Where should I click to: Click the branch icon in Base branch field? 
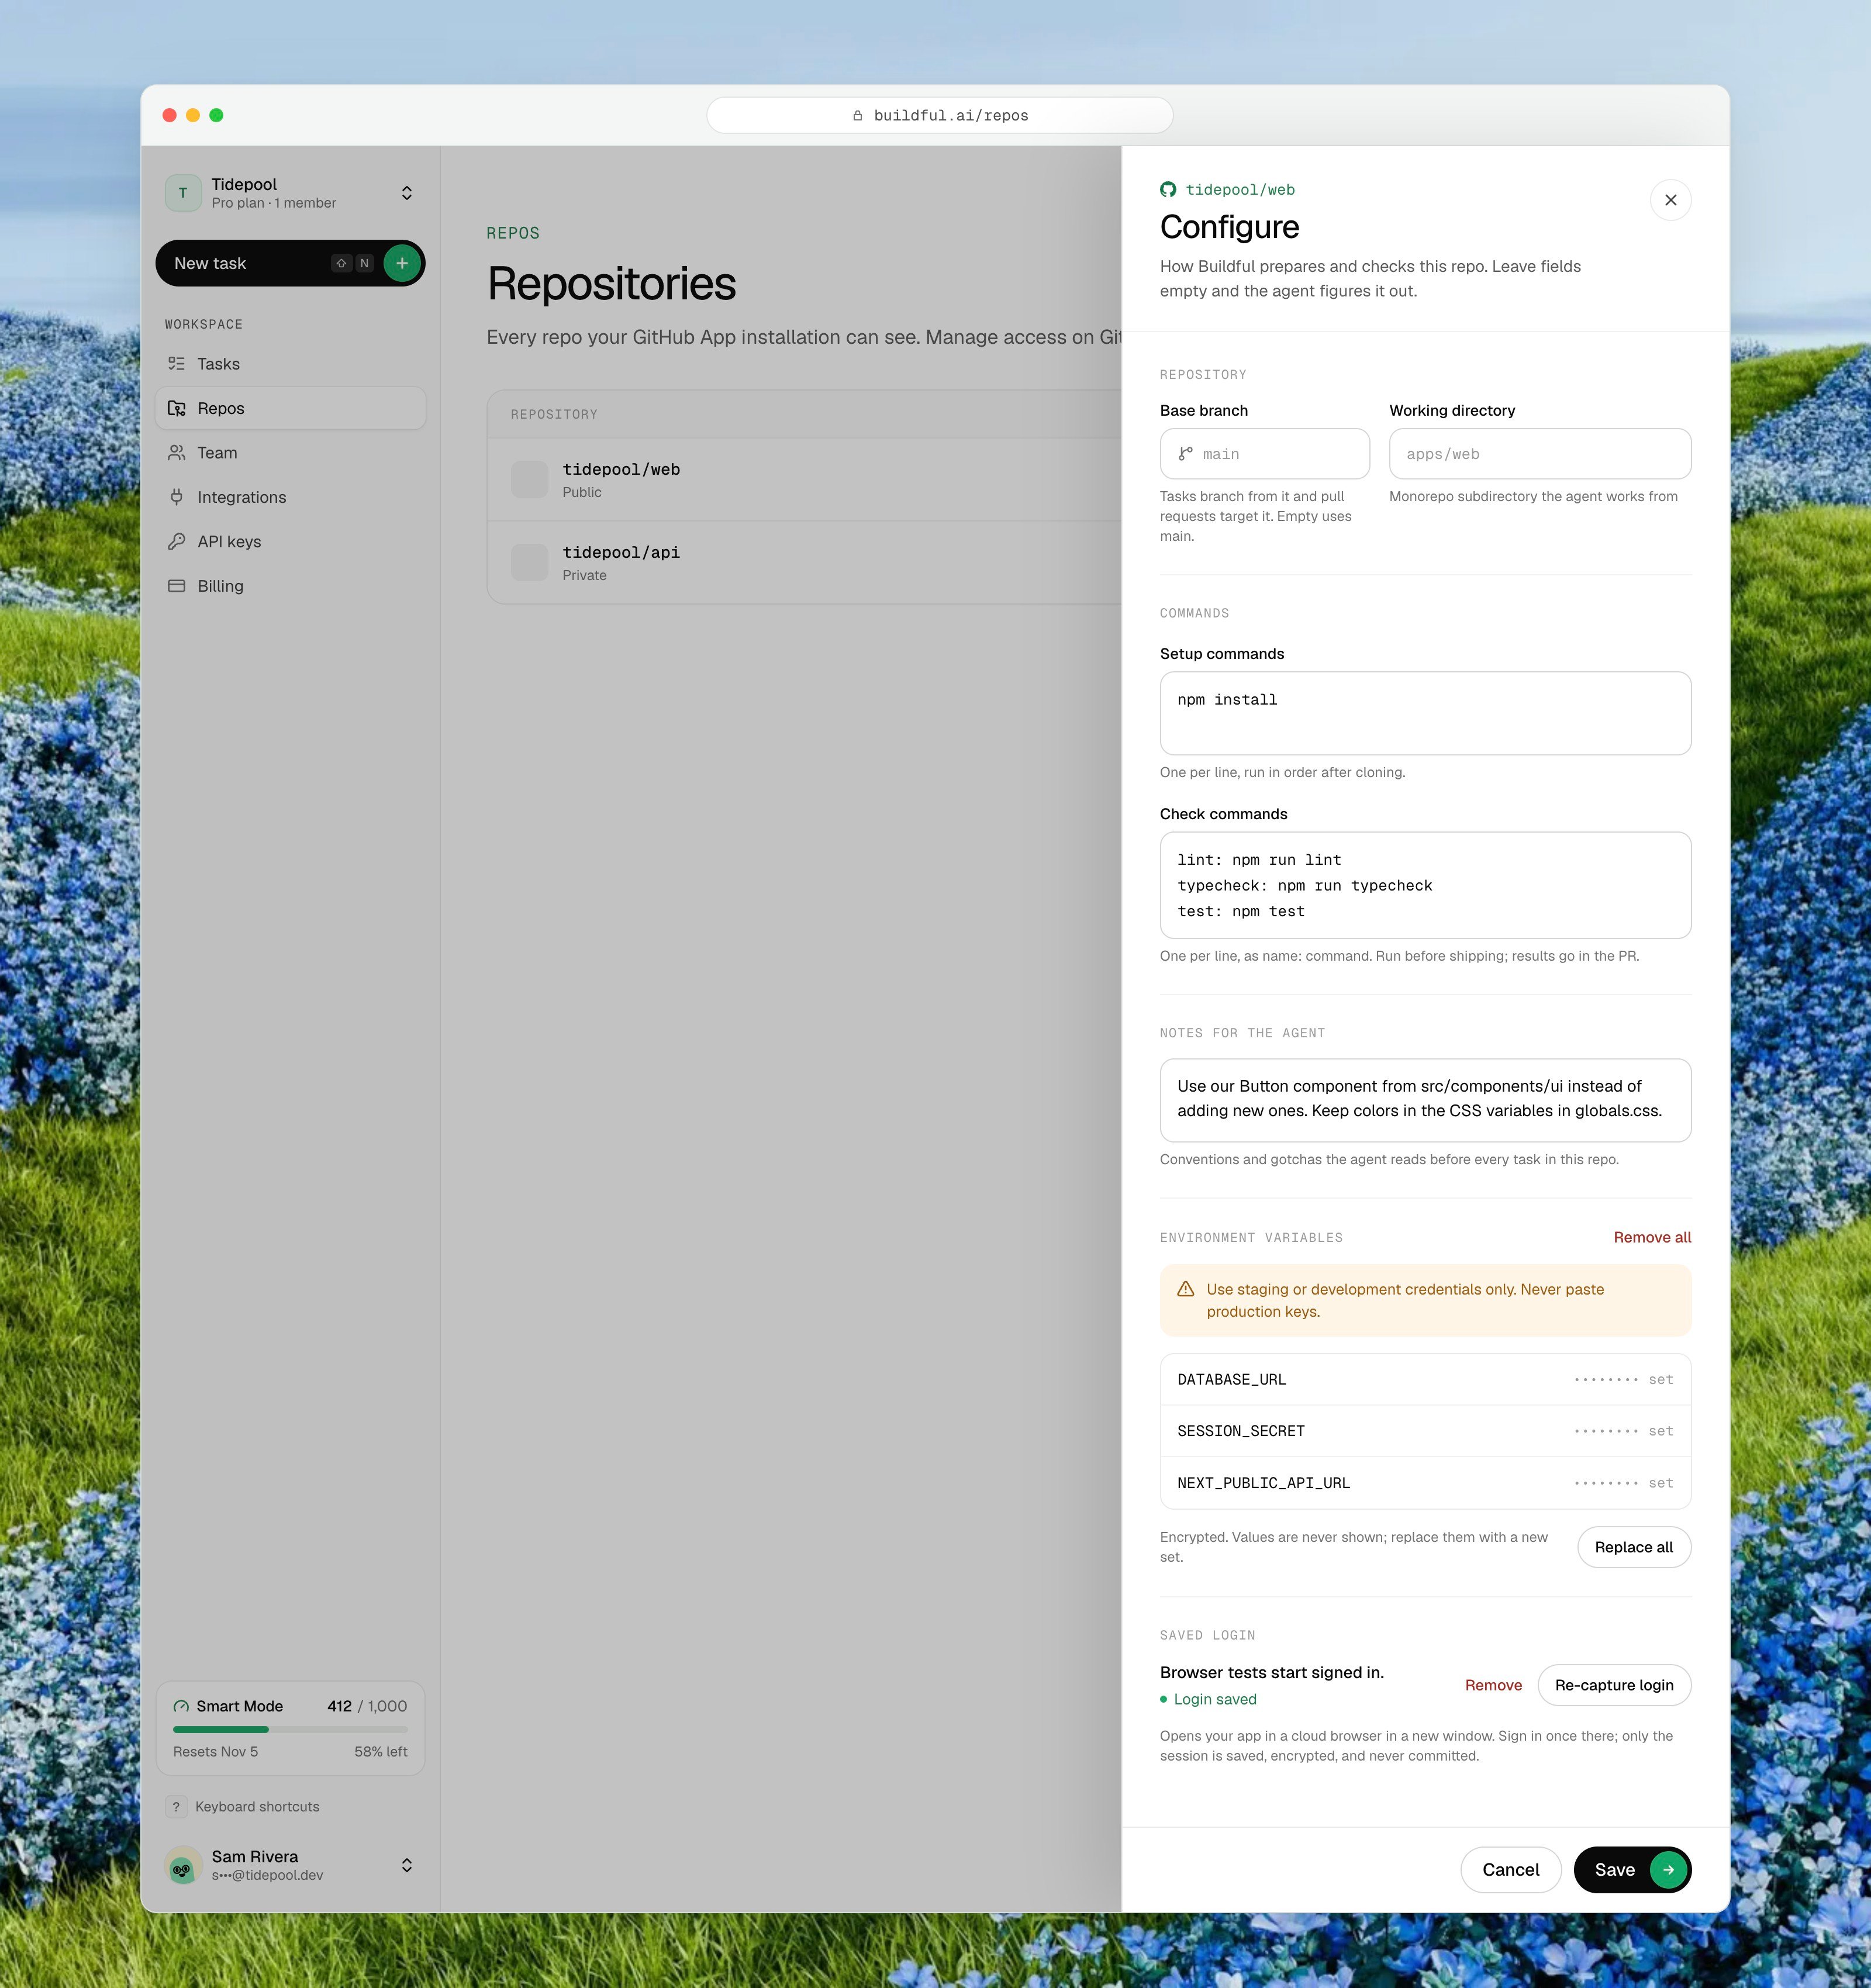pos(1185,454)
